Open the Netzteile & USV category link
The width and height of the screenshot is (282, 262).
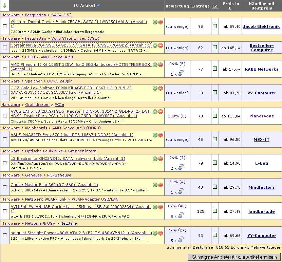40,223
